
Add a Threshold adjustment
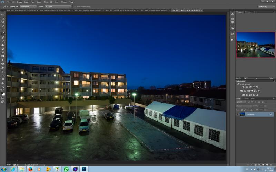tap(250, 95)
